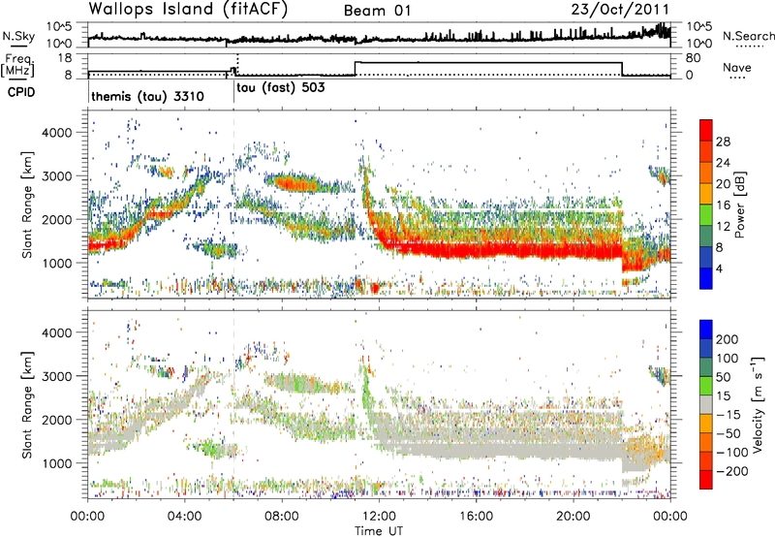The image size is (775, 537).
Task: Click the '80' Nave axis tick
Action: [693, 58]
